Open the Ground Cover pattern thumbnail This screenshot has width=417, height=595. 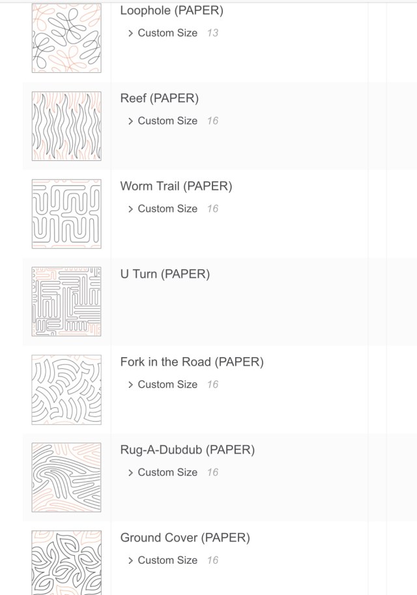[66, 562]
